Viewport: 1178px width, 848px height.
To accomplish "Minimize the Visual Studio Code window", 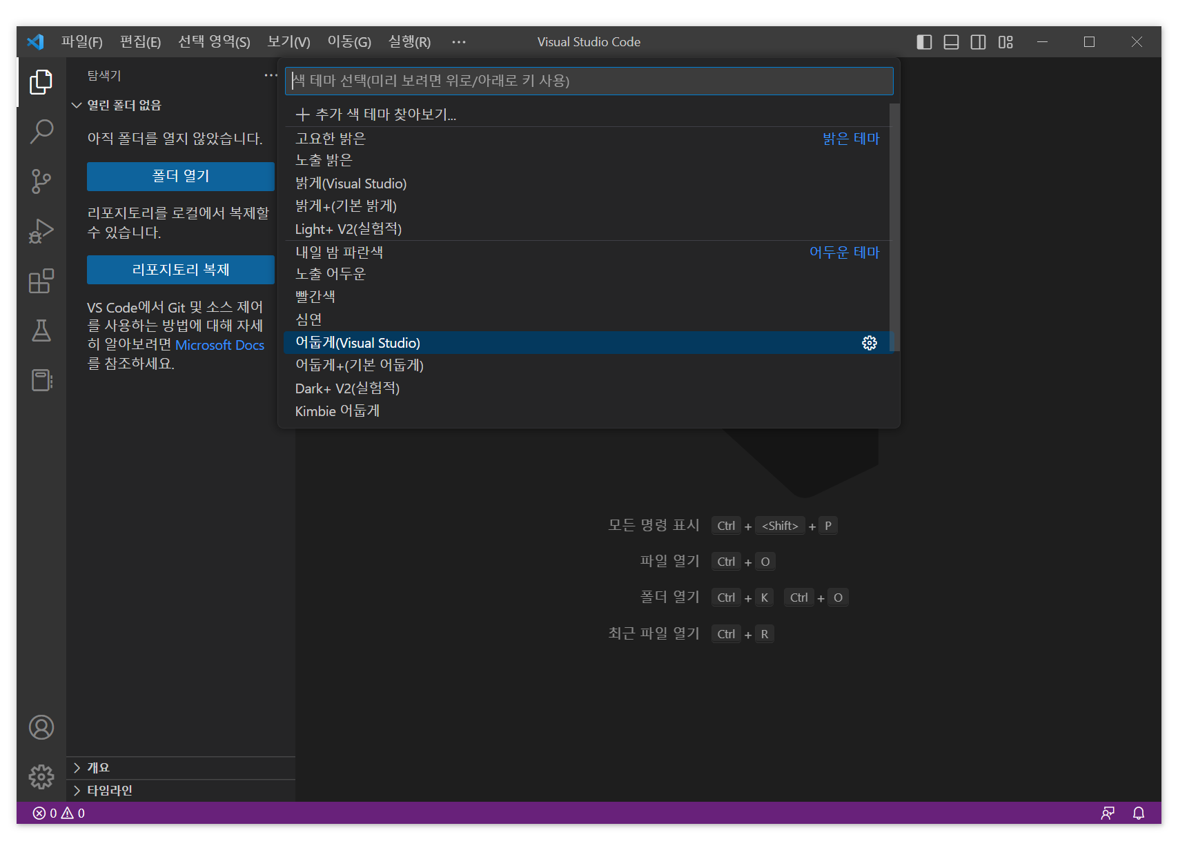I will 1042,42.
